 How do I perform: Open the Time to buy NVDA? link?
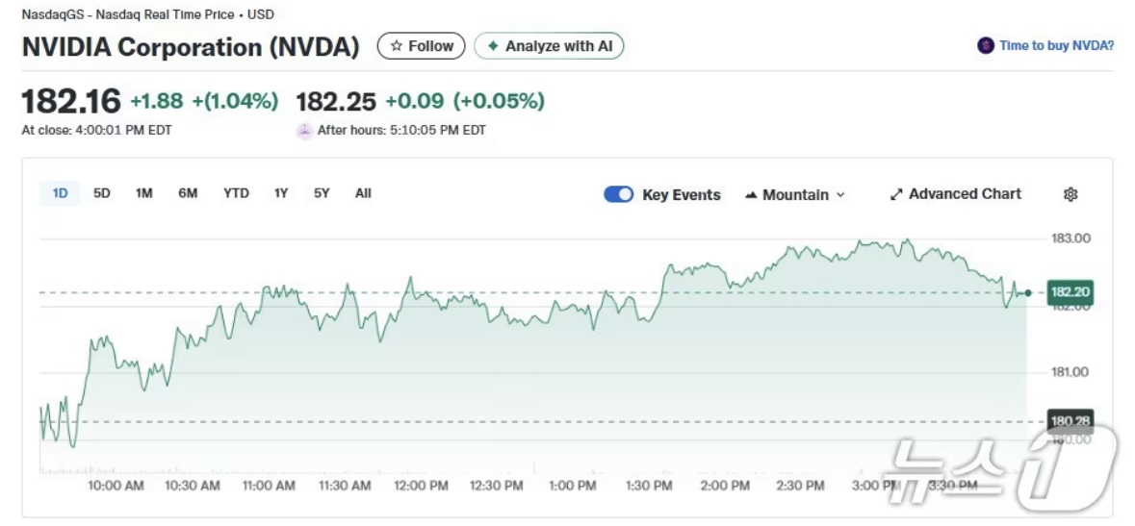[x=1056, y=45]
